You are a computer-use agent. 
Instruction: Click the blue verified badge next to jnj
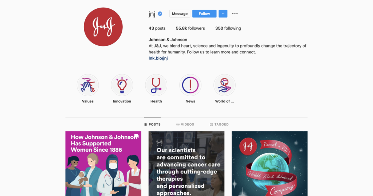click(x=160, y=14)
